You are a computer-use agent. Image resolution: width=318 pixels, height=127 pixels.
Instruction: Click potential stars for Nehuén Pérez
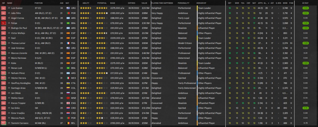tap(102, 73)
